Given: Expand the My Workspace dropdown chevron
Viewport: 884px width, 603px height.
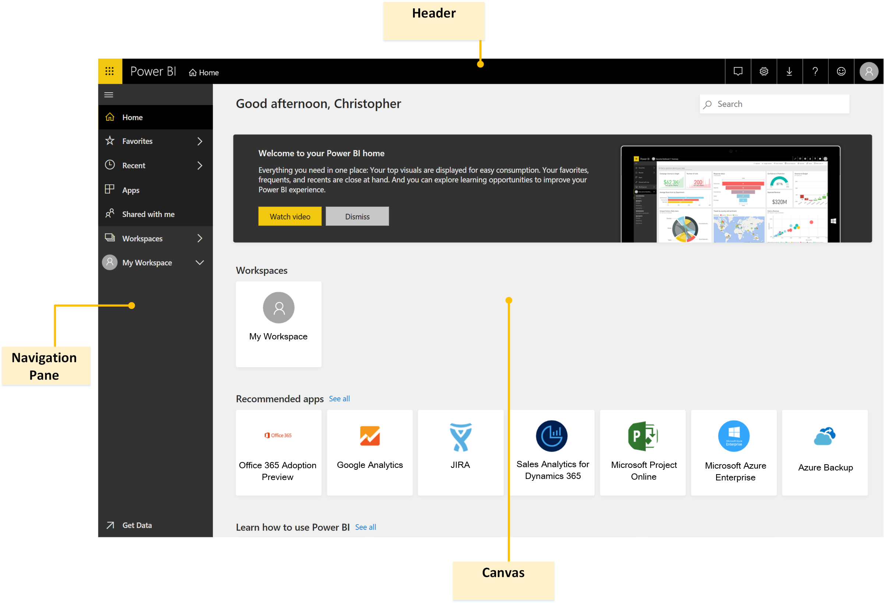Looking at the screenshot, I should (200, 262).
